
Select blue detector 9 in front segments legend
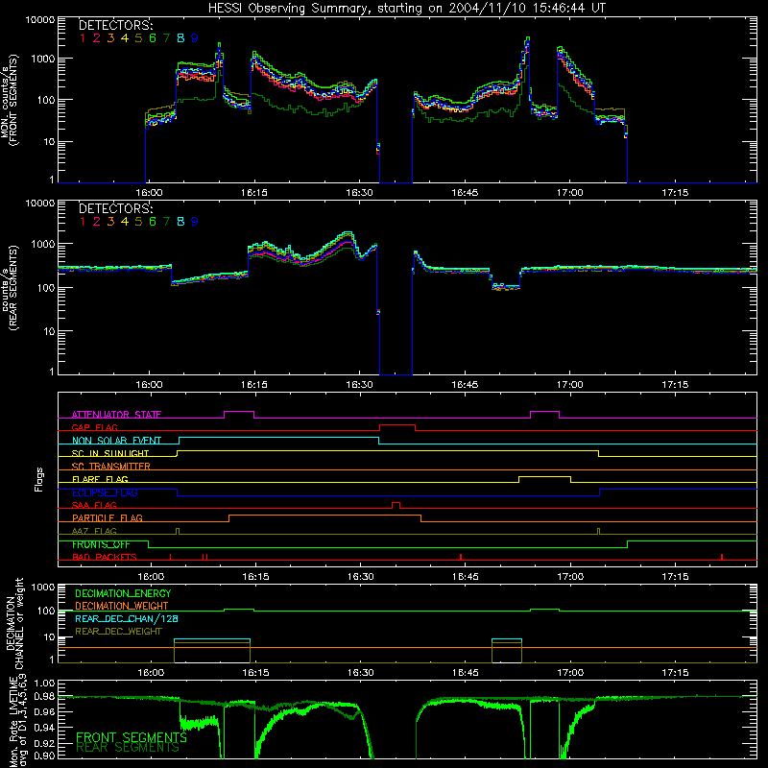click(x=195, y=38)
